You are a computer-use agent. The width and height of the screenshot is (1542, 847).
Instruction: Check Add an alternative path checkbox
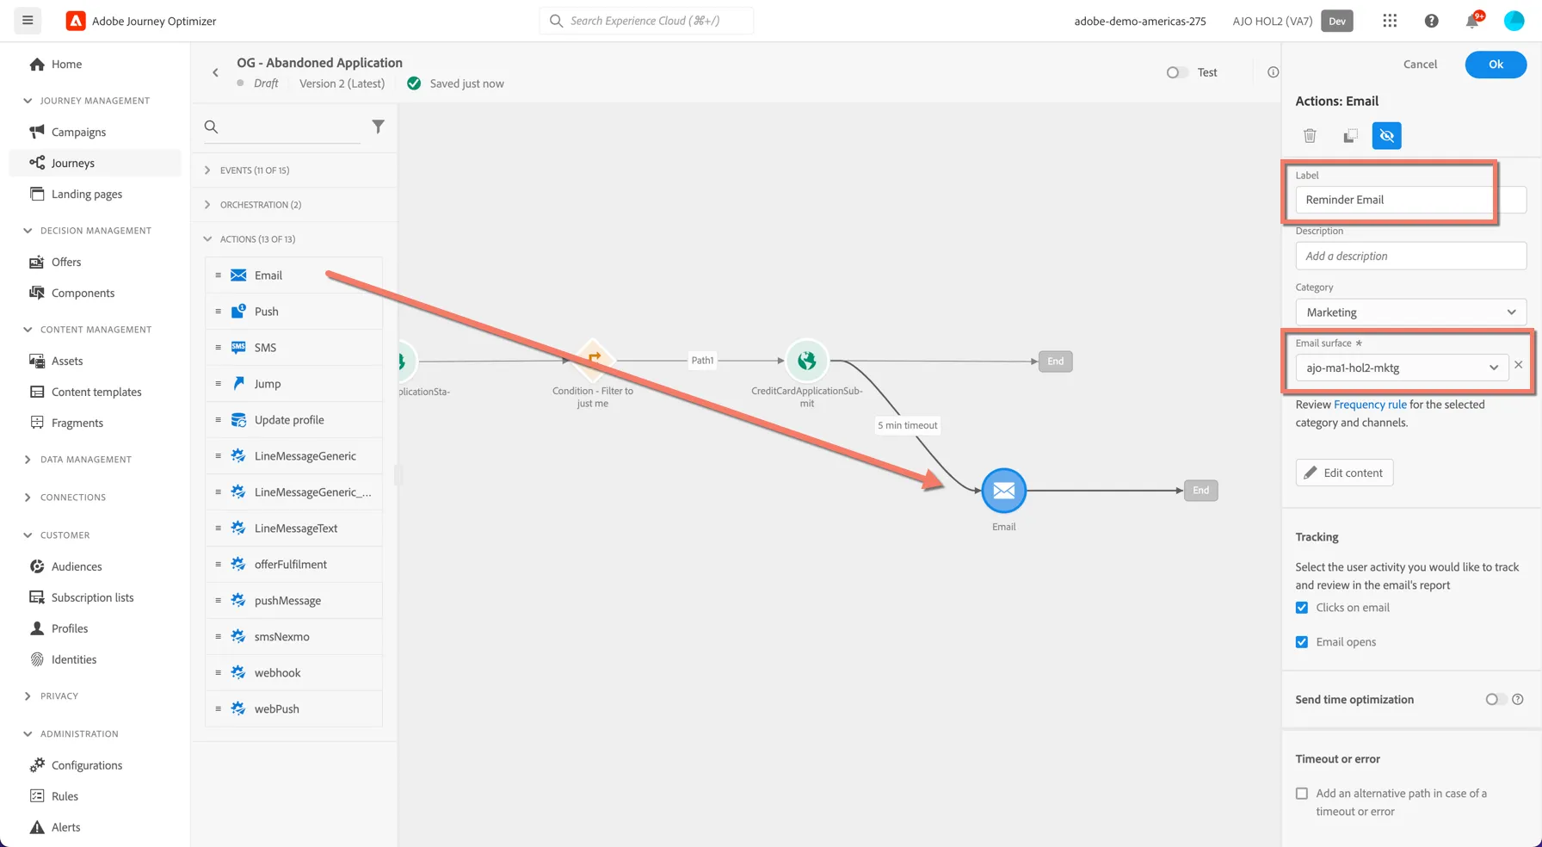(x=1302, y=794)
